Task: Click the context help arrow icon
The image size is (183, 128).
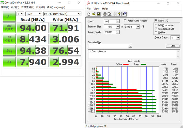Action: click(124, 14)
